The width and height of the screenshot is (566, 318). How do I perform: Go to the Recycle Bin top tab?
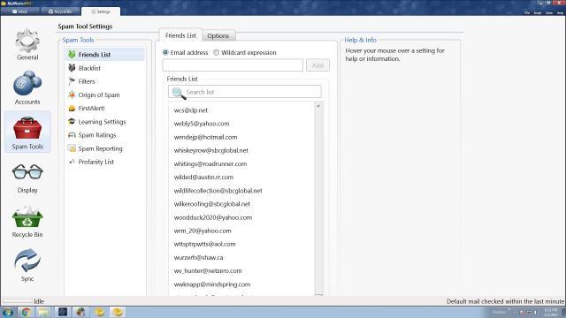pyautogui.click(x=60, y=11)
